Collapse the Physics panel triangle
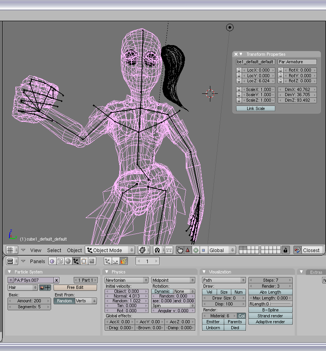The height and width of the screenshot is (351, 326). click(x=107, y=272)
